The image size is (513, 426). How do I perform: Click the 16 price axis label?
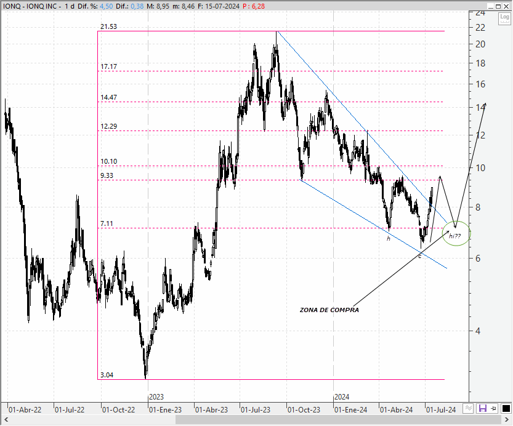click(480, 84)
